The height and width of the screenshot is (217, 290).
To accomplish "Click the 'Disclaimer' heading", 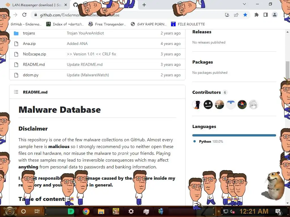I will [33, 129].
